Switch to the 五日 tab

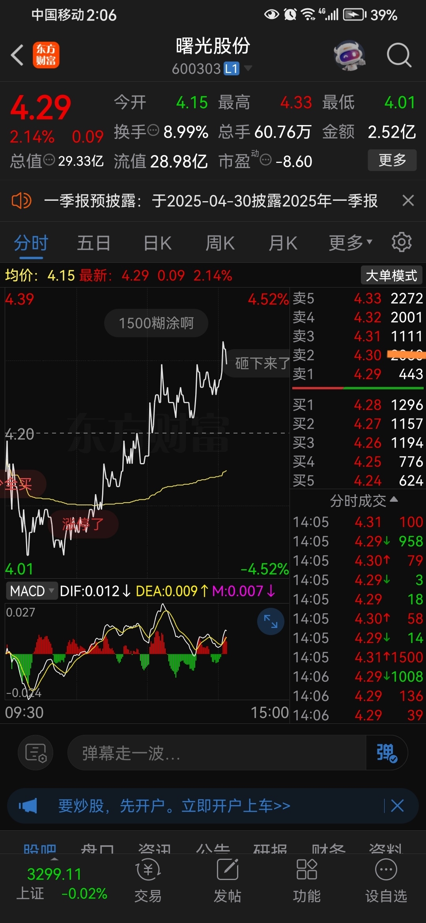coord(93,243)
